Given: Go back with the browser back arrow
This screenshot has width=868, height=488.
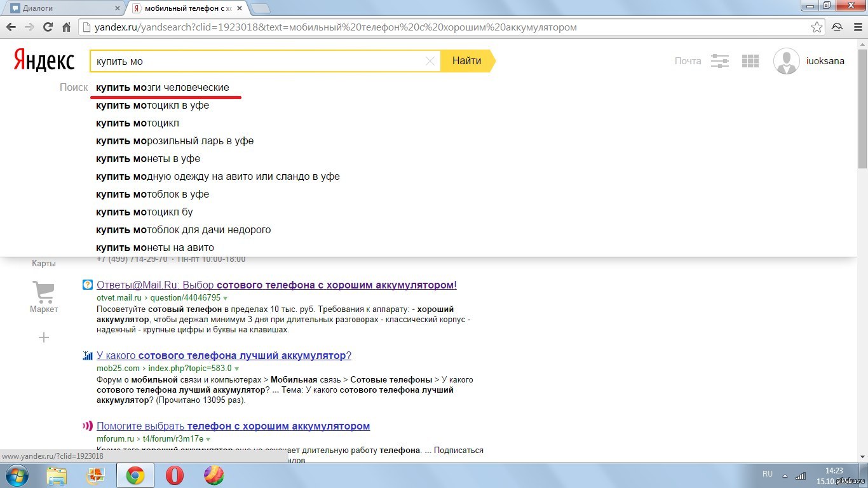Looking at the screenshot, I should (11, 27).
